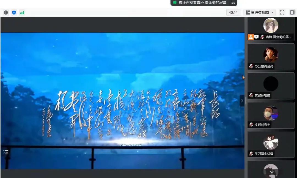
Task: Click the screen sharing icon beside 夏金菊
Action: coord(256,37)
